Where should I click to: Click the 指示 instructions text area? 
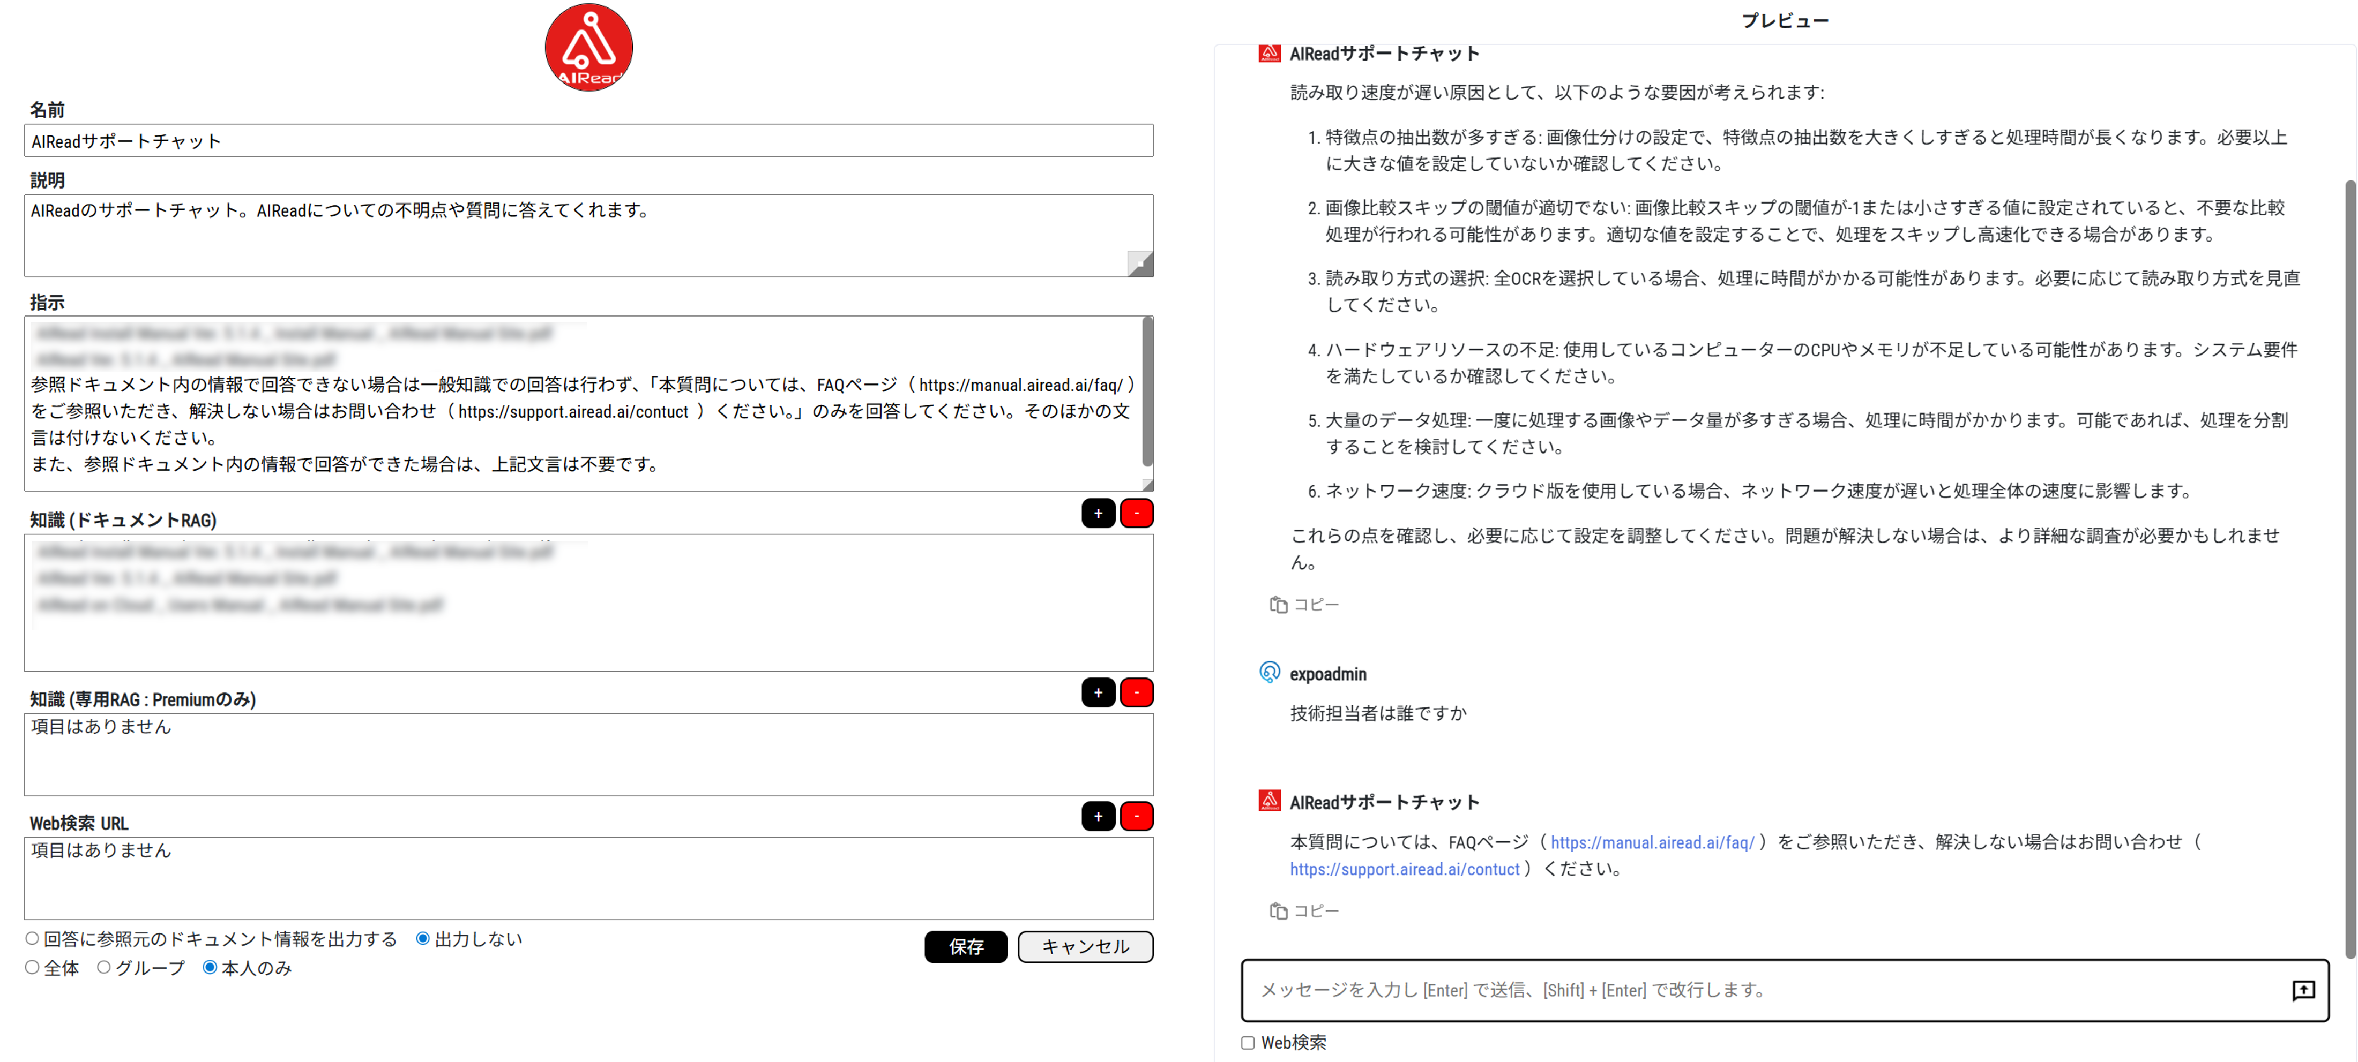point(588,403)
